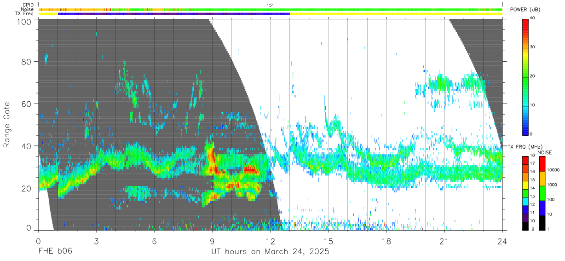The width and height of the screenshot is (565, 261).
Task: Click the 'TX Freq' row label
Action: point(24,14)
